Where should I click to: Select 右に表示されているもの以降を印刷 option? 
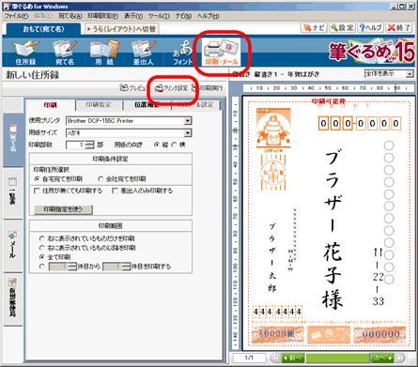(42, 248)
